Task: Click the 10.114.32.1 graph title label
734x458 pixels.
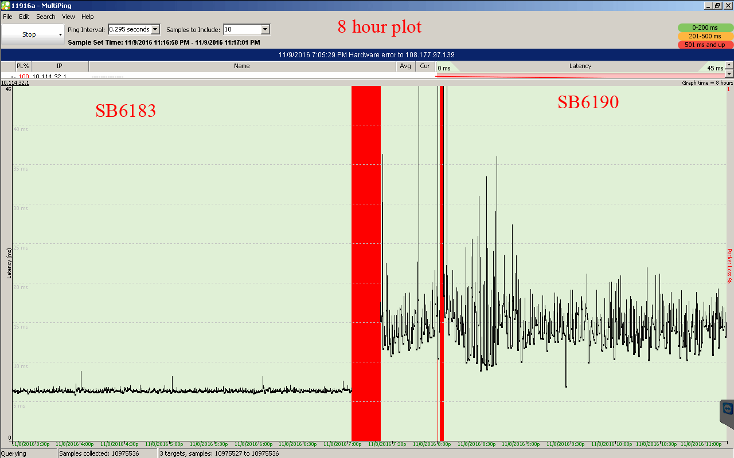Action: tap(15, 83)
